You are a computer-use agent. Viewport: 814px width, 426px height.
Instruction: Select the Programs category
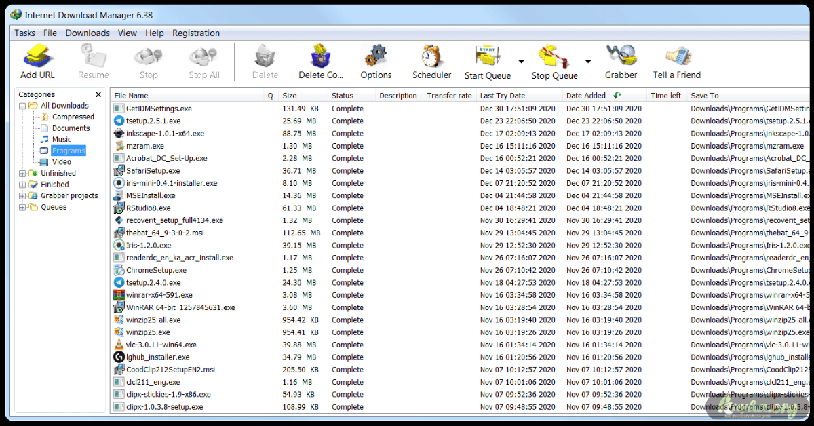pos(69,151)
